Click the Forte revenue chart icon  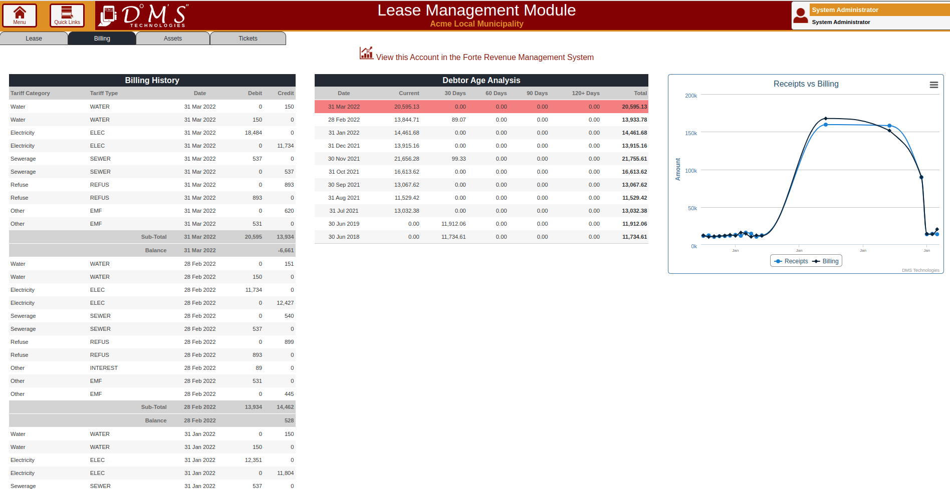366,53
